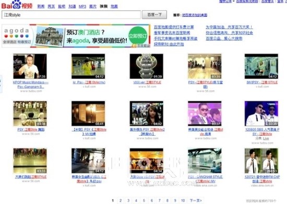Open the KPOP Music Mondays video thumbnail
This screenshot has height=204, width=287.
point(30,66)
